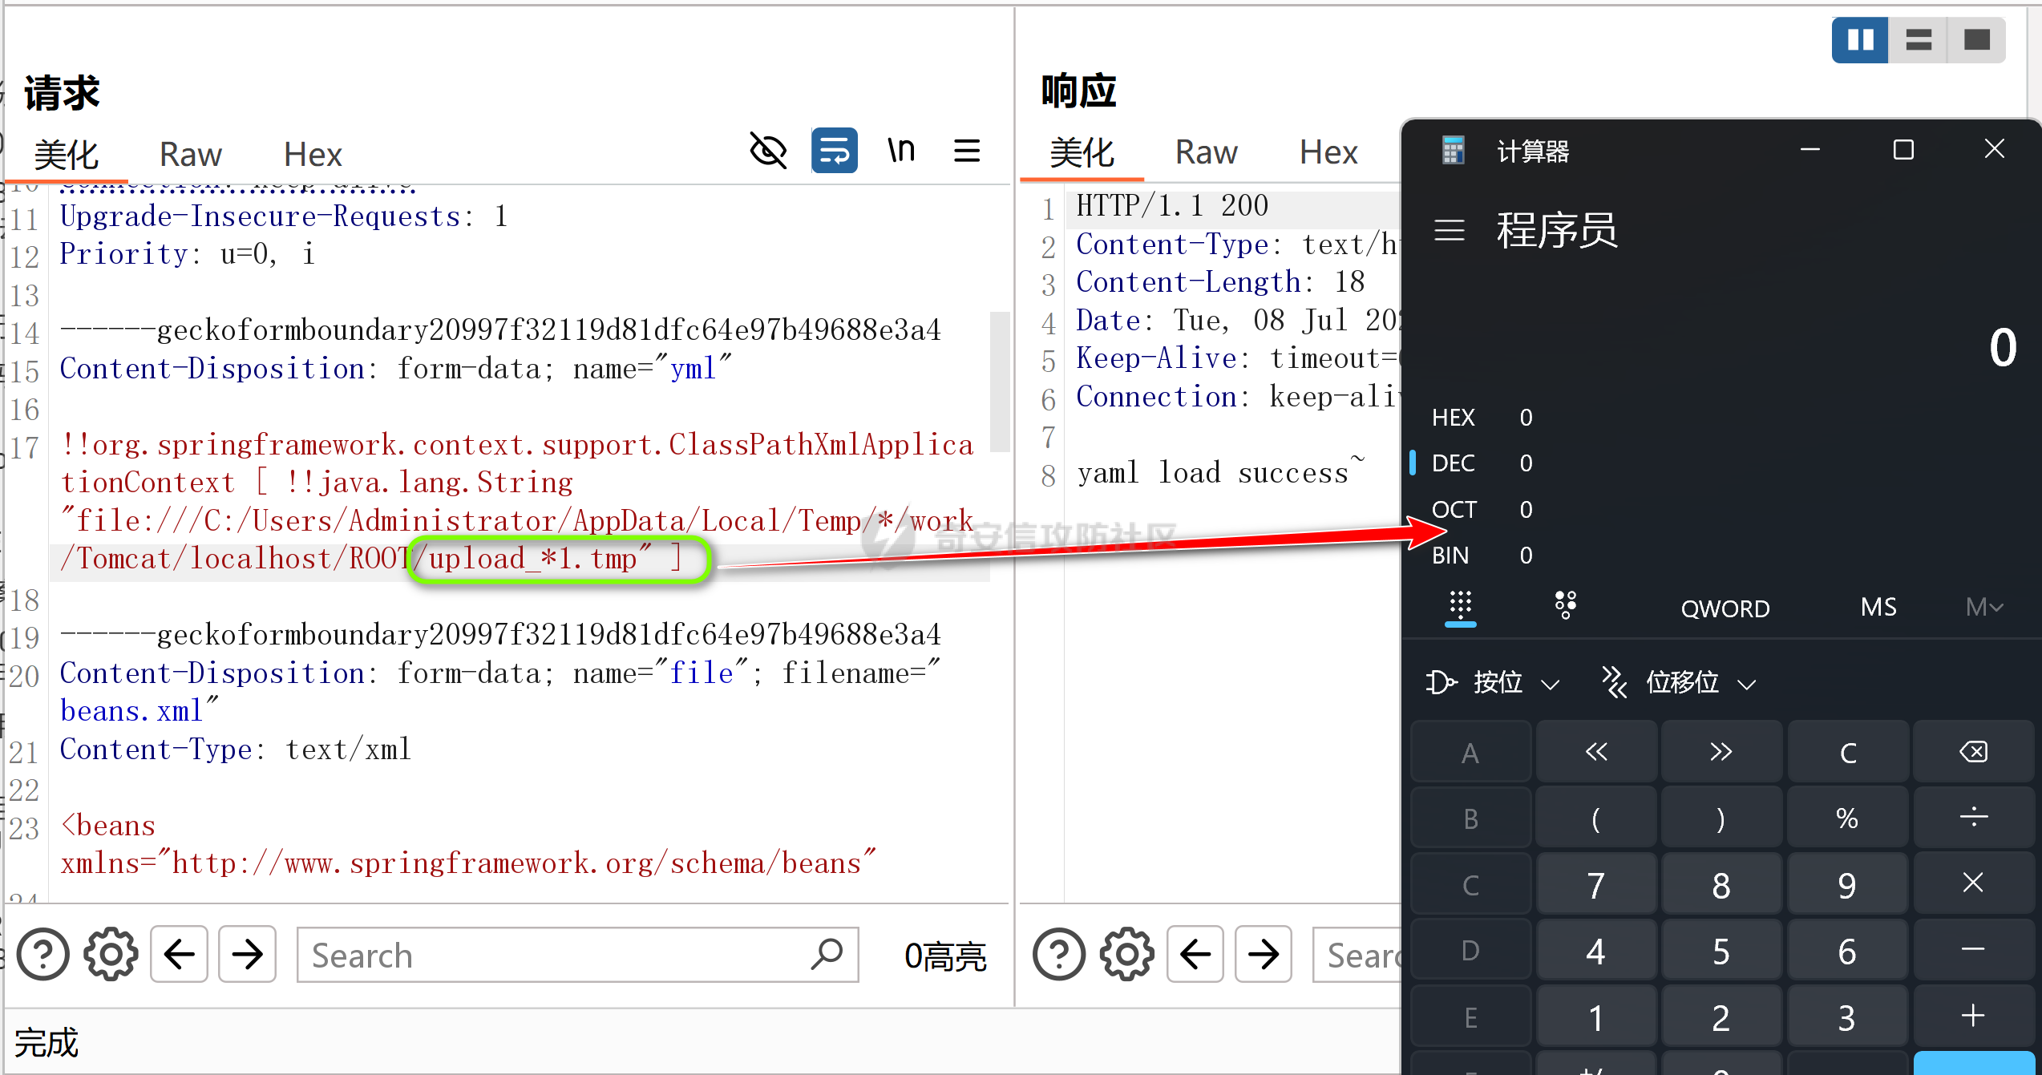This screenshot has height=1075, width=2042.
Task: Click number 5 key in Calculator
Action: pos(1721,950)
